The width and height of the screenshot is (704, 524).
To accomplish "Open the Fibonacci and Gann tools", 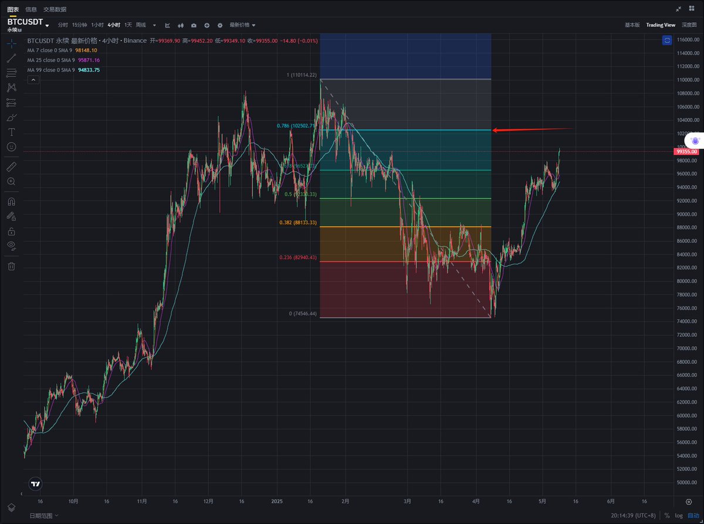I will (12, 73).
